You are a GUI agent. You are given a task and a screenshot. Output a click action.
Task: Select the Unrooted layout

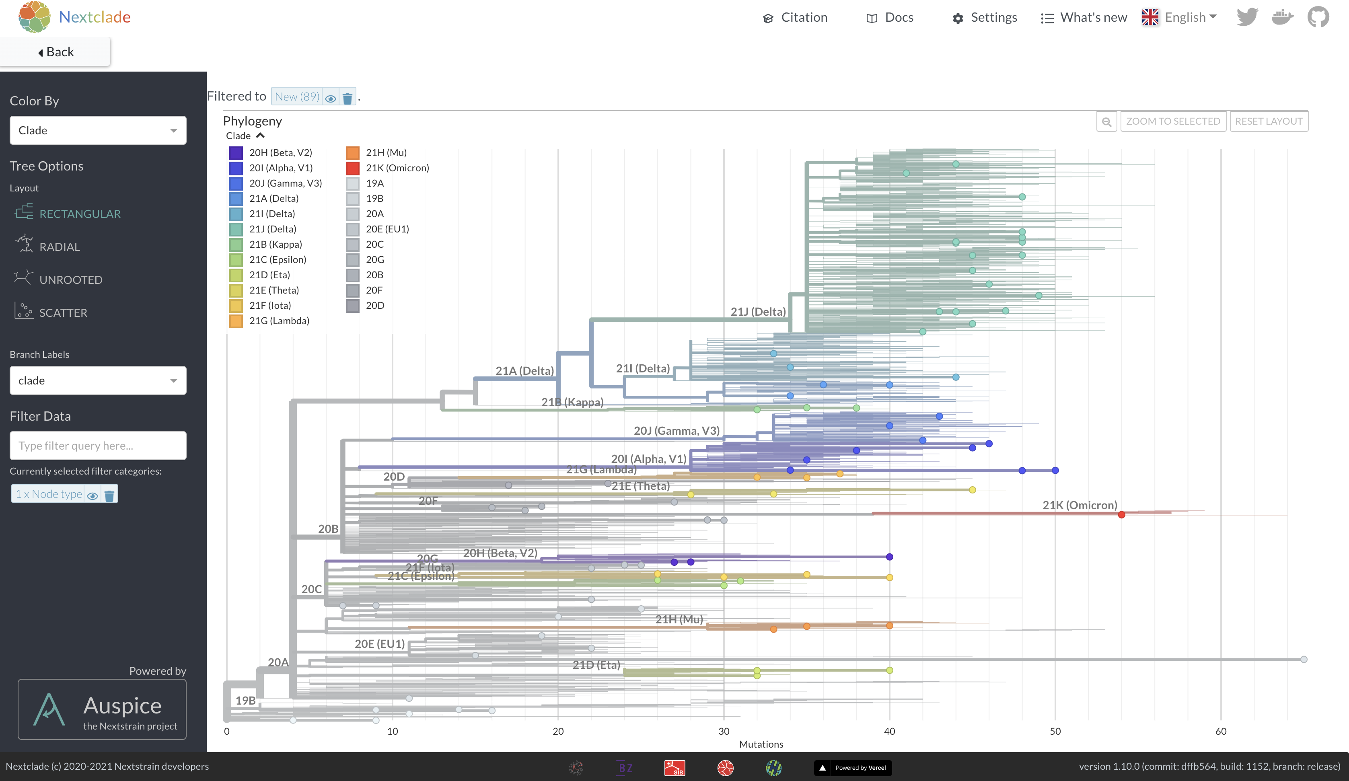[x=71, y=279]
